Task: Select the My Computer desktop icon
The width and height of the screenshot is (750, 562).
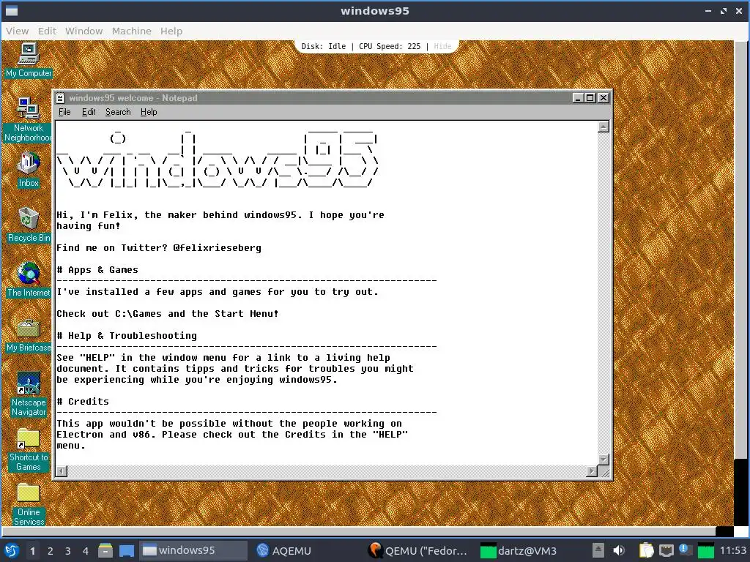Action: pyautogui.click(x=29, y=60)
